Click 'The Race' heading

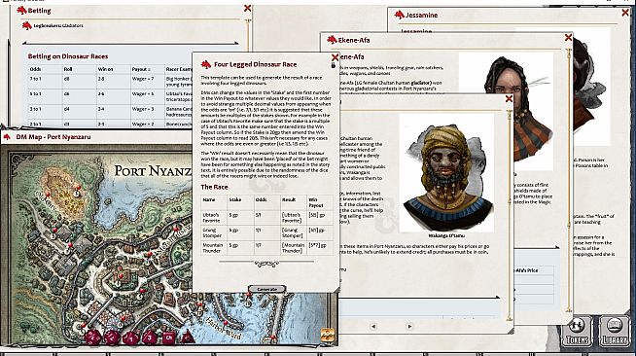[214, 187]
